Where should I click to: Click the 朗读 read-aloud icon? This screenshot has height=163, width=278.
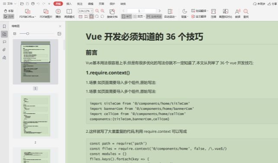pyautogui.click(x=238, y=12)
